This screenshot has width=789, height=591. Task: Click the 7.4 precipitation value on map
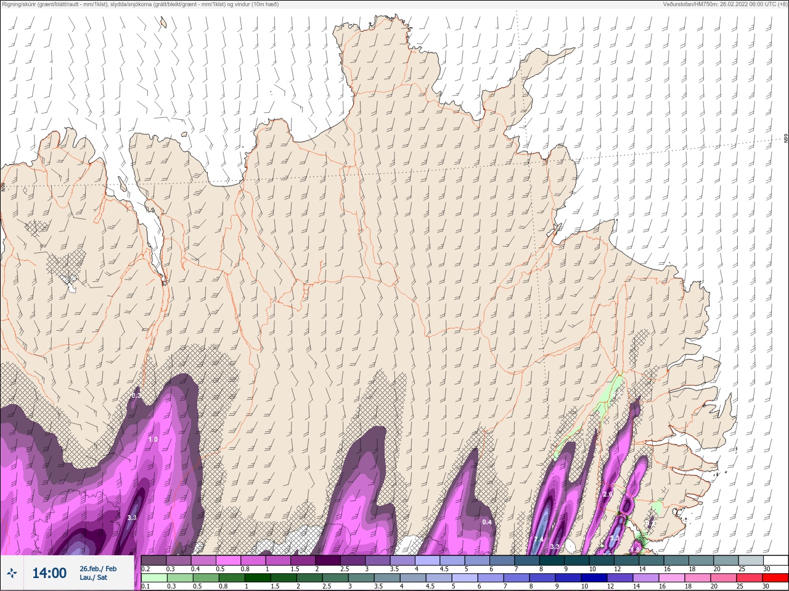(x=538, y=540)
